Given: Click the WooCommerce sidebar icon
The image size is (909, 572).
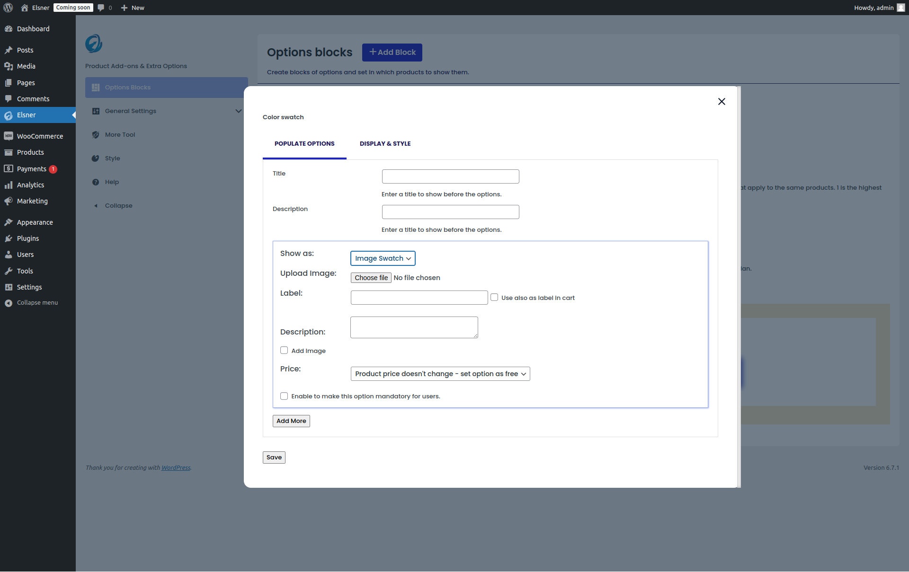Looking at the screenshot, I should [8, 136].
